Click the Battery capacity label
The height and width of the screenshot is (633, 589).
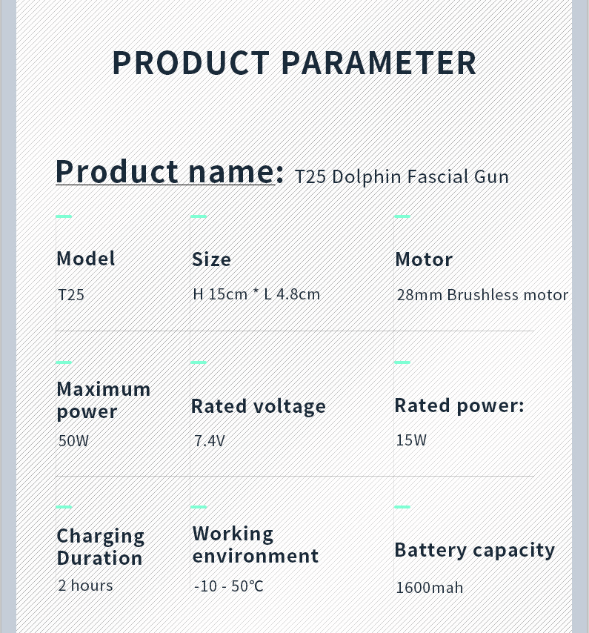click(x=474, y=550)
